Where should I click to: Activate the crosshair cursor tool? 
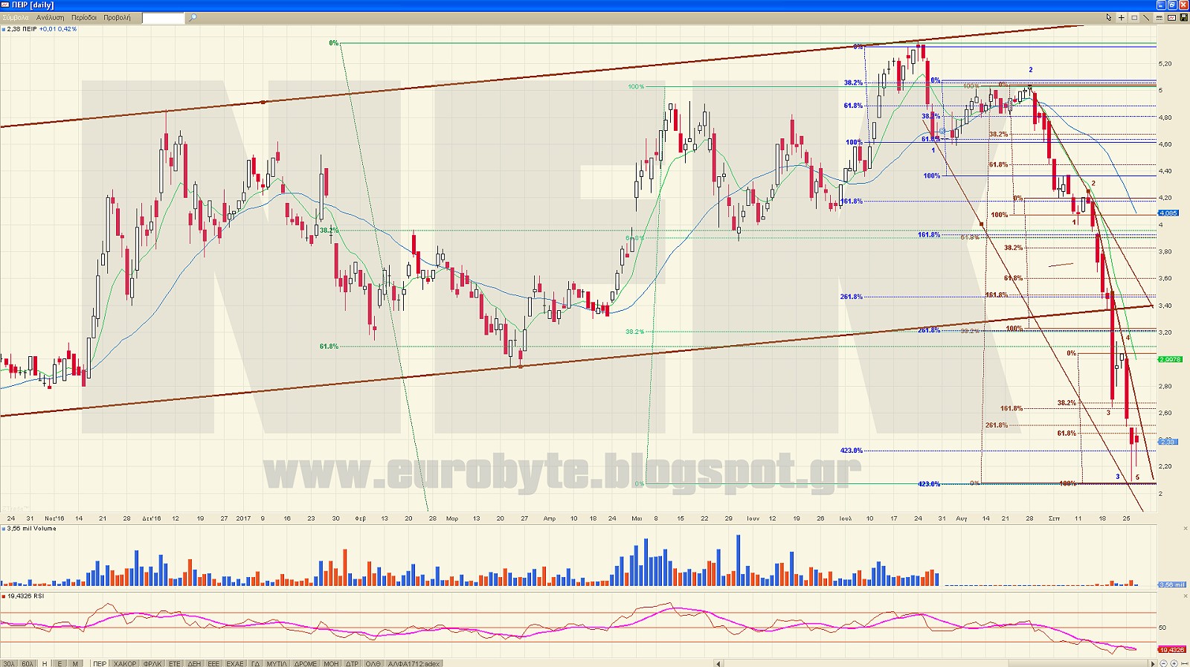coord(1121,17)
